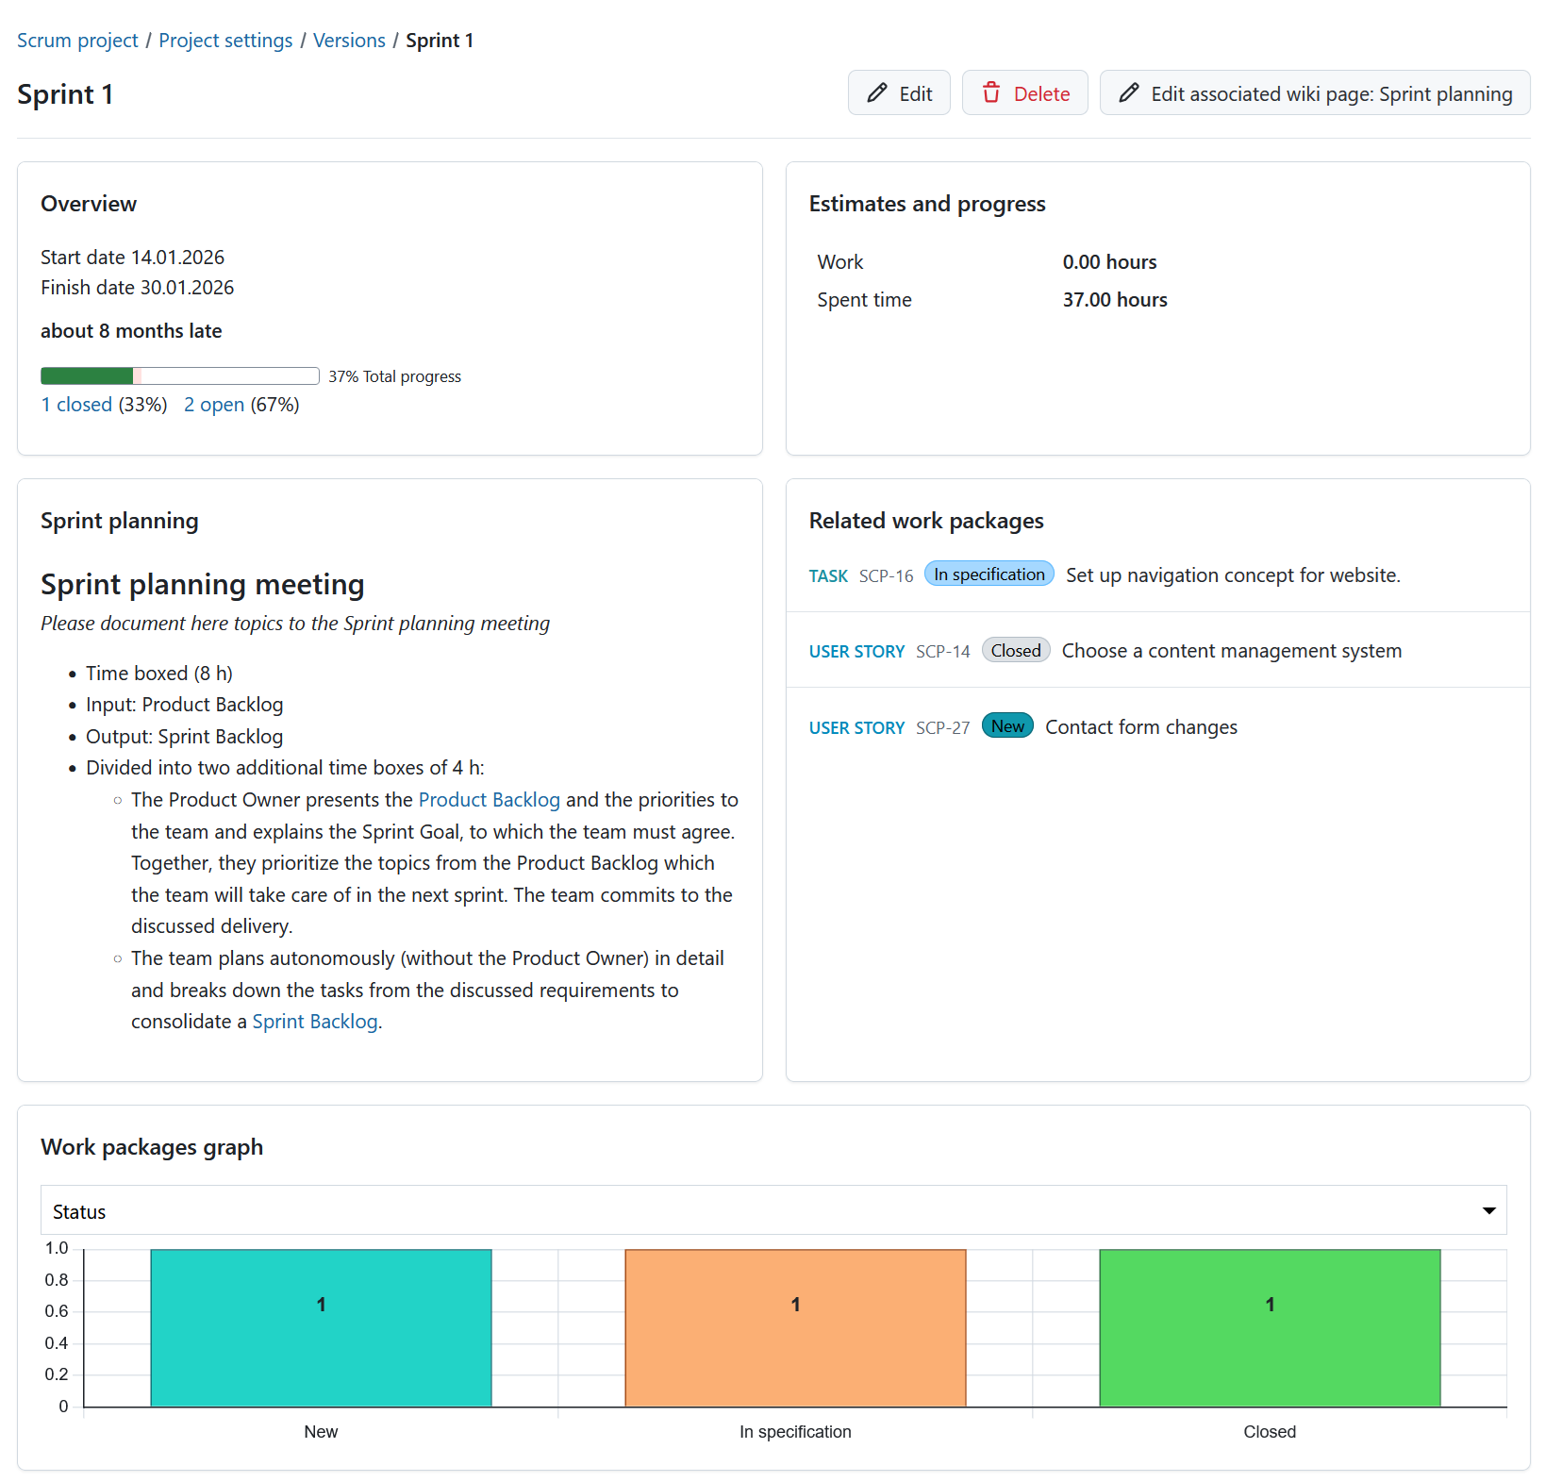Screen dimensions: 1545x1482
Task: Click the 'Work packages graph' heading
Action: coord(152,1147)
